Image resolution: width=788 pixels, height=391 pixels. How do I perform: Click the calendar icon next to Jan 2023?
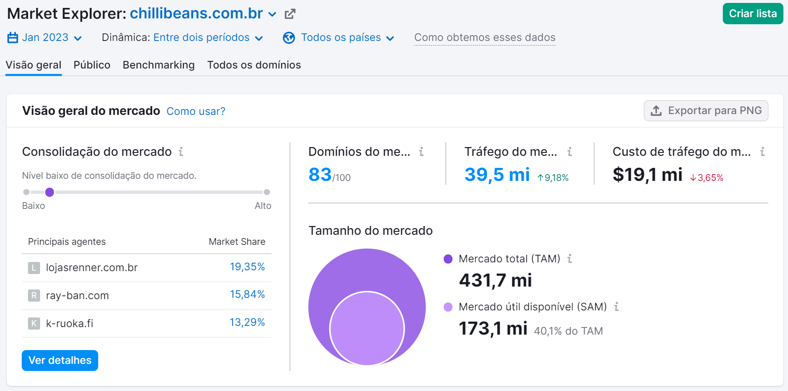(x=12, y=37)
